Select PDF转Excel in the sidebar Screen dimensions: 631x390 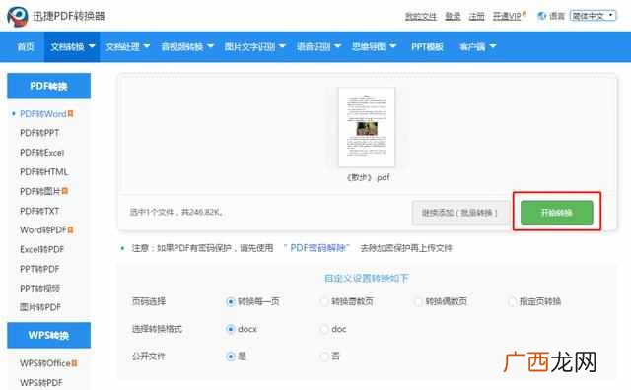click(x=41, y=153)
